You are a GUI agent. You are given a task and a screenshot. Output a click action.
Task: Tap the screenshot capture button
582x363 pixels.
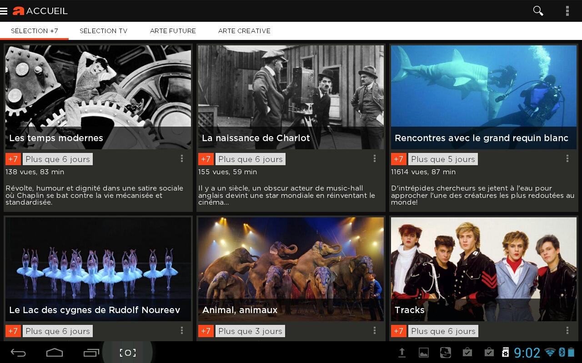tap(128, 353)
